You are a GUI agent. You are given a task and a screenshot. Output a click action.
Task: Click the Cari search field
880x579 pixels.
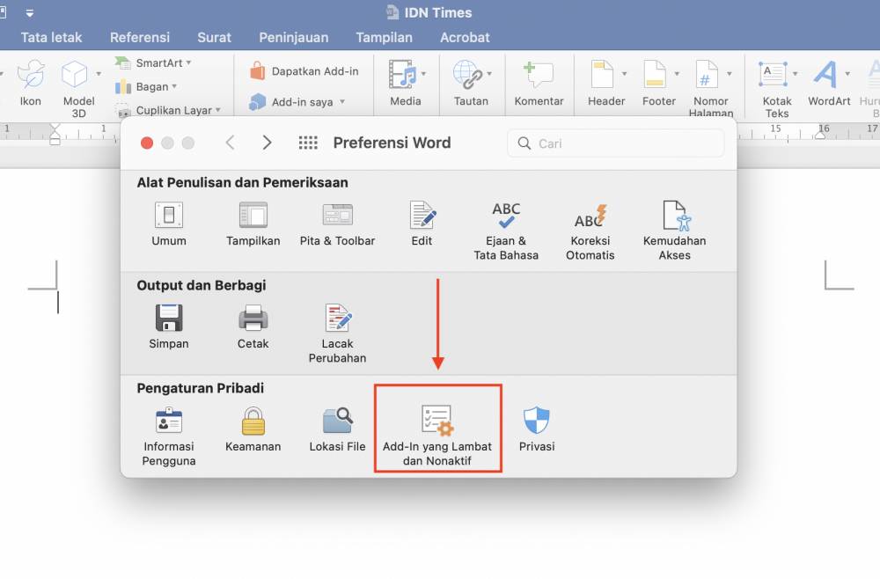tap(616, 143)
